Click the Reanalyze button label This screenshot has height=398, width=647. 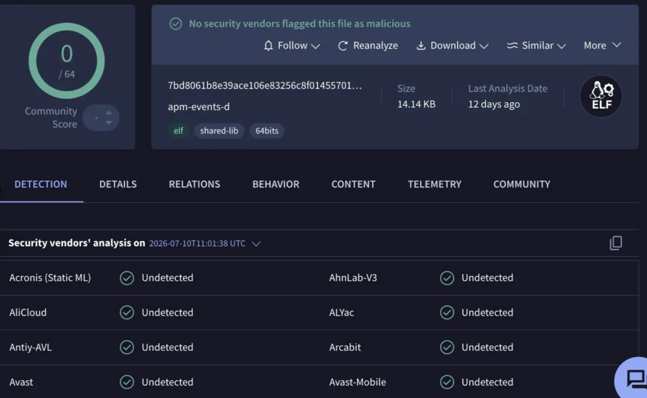(x=376, y=45)
